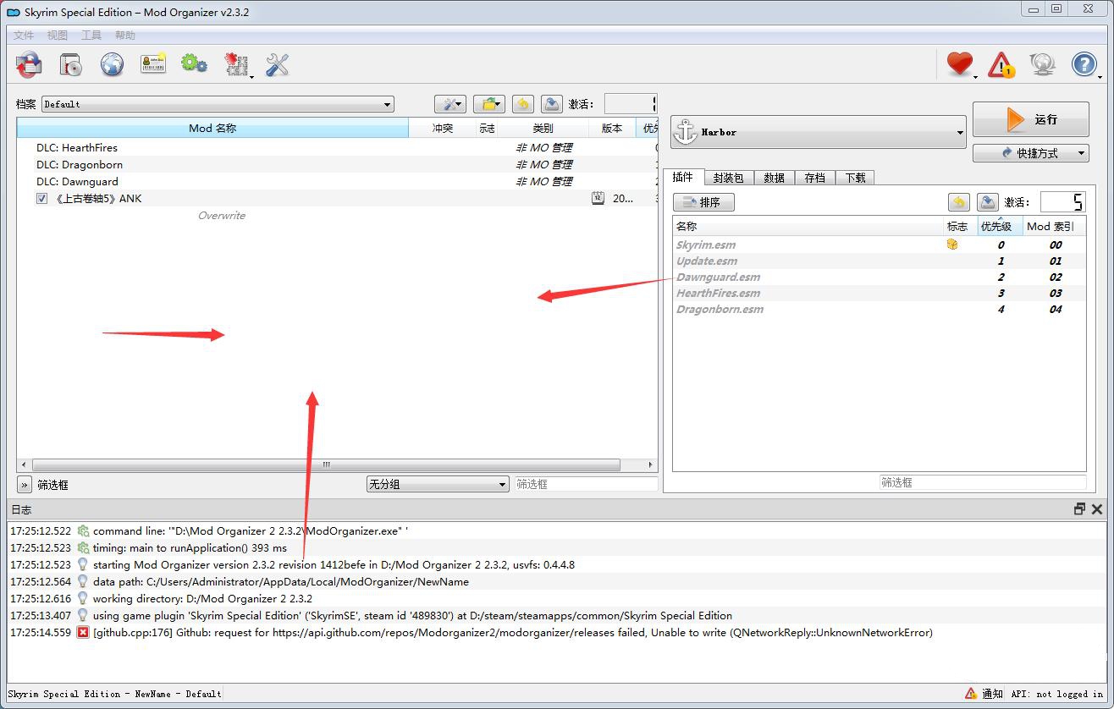Open the 文件 menu
The width and height of the screenshot is (1114, 709).
[x=24, y=36]
